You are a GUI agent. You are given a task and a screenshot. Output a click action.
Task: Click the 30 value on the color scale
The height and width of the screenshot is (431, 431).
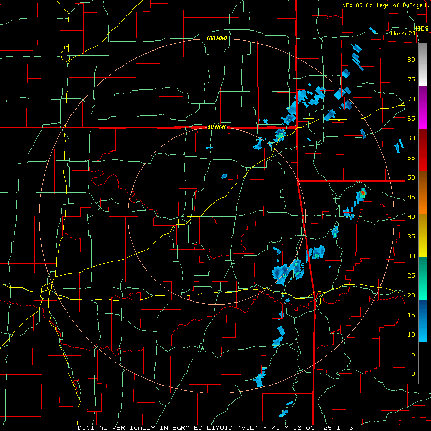click(x=411, y=256)
